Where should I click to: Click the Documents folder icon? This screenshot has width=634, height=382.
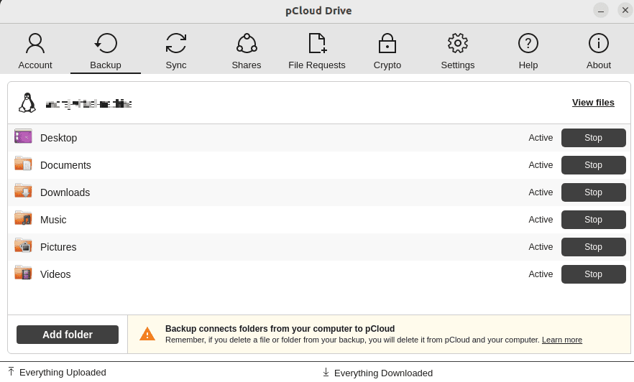click(x=23, y=164)
